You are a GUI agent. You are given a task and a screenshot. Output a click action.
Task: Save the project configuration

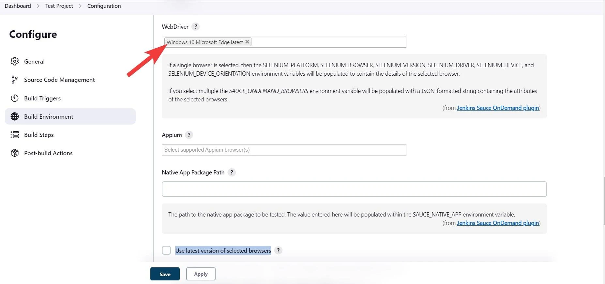(x=165, y=274)
